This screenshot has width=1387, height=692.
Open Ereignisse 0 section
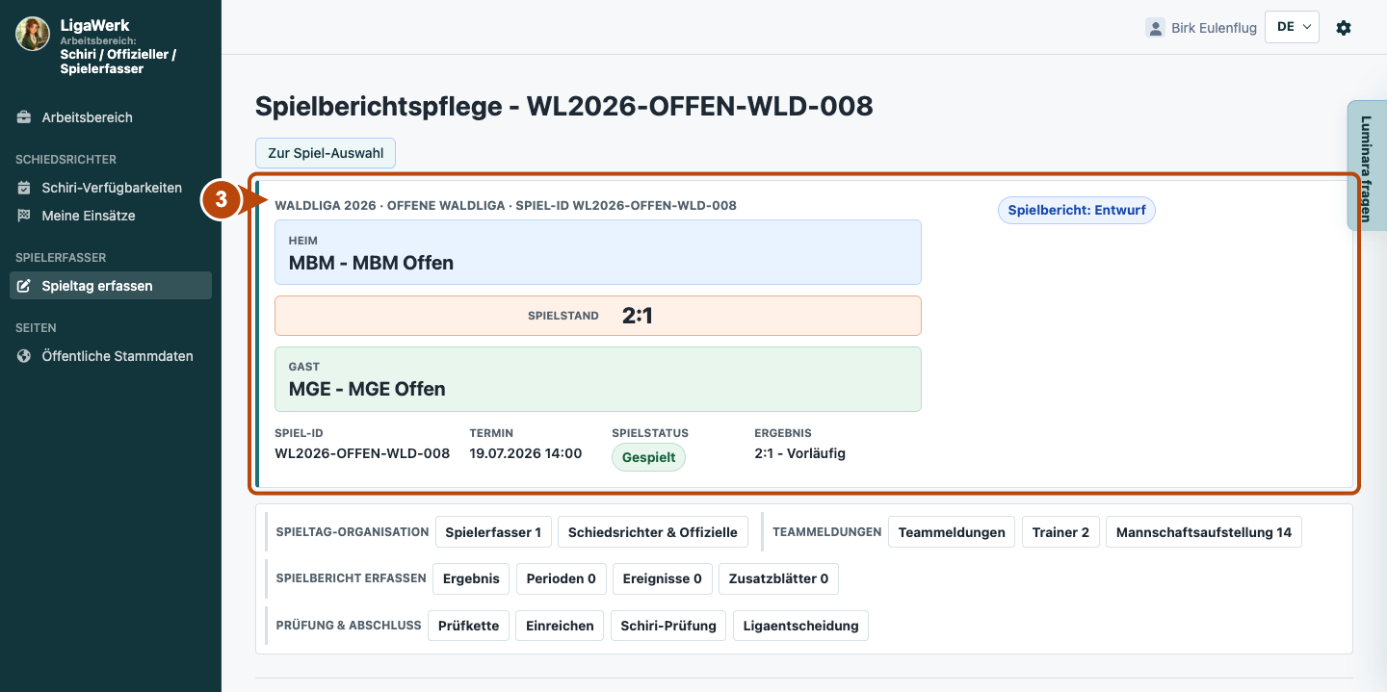click(x=662, y=578)
